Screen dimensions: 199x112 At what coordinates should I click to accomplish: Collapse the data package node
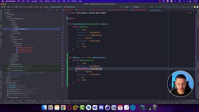point(9,21)
